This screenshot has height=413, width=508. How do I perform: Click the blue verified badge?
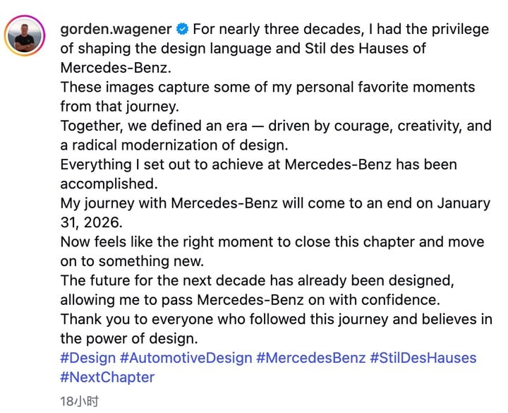[182, 30]
